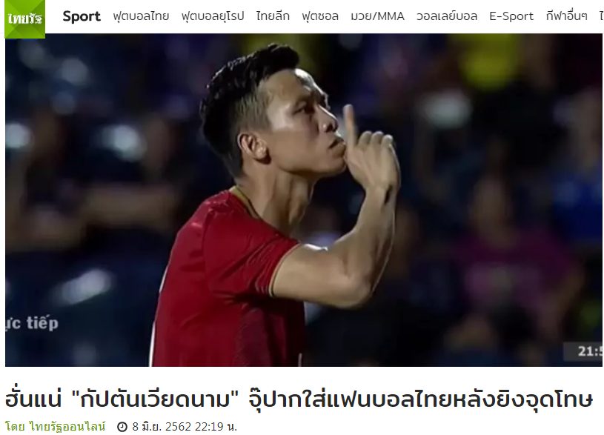This screenshot has height=435, width=604.
Task: Click the โดย author prefix text
Action: 16,427
